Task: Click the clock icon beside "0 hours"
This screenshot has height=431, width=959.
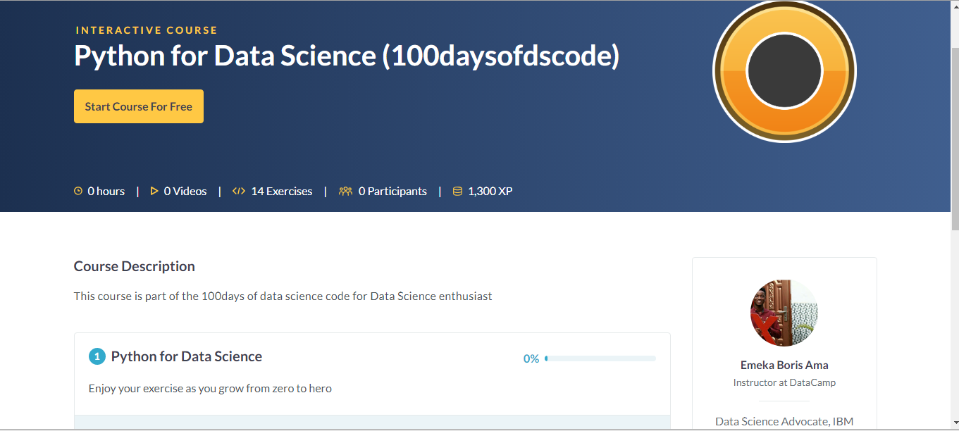Action: click(78, 190)
